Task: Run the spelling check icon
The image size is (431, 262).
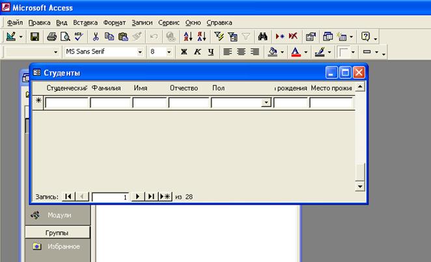Action: pyautogui.click(x=79, y=36)
